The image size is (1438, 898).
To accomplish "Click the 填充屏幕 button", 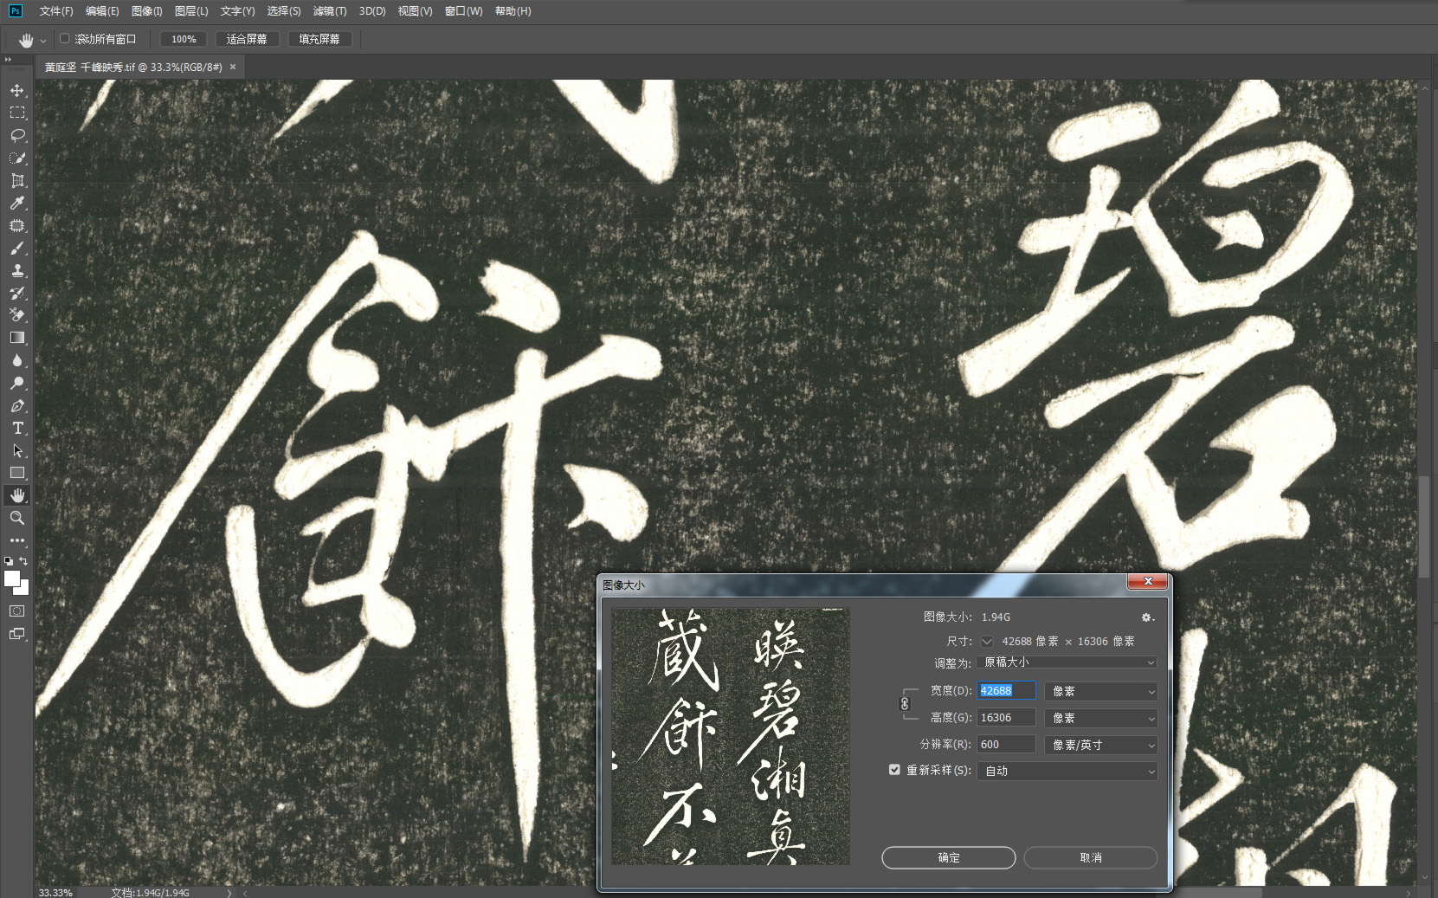I will pyautogui.click(x=319, y=39).
